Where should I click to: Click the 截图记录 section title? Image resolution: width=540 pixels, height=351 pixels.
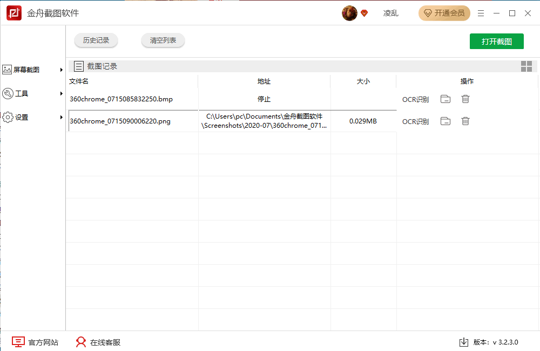102,66
